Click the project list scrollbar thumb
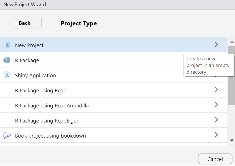Image resolution: width=235 pixels, height=166 pixels. point(231,76)
